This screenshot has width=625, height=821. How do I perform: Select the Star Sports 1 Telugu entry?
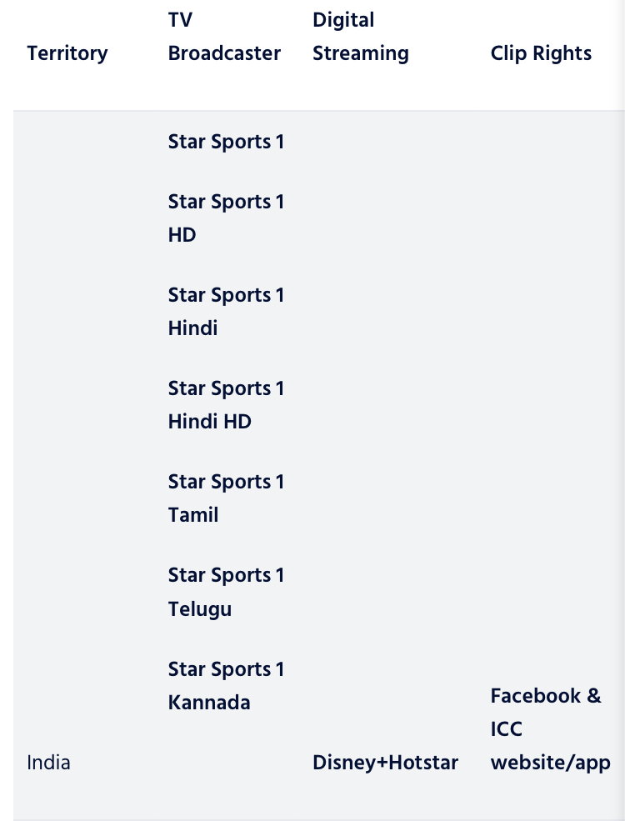(x=226, y=592)
